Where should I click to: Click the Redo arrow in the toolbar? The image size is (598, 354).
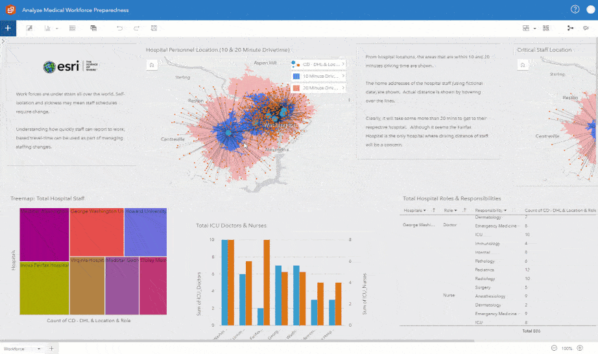pos(137,28)
